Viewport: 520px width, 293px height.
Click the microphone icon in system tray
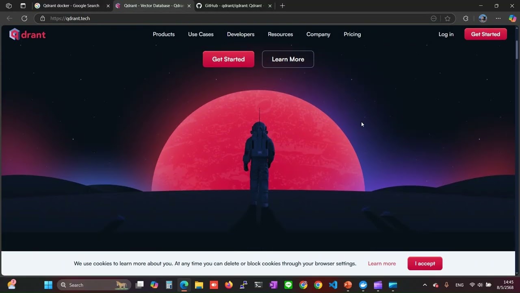[x=446, y=285]
